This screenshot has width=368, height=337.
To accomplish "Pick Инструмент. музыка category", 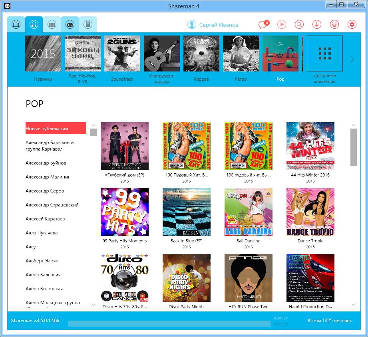I will click(162, 54).
